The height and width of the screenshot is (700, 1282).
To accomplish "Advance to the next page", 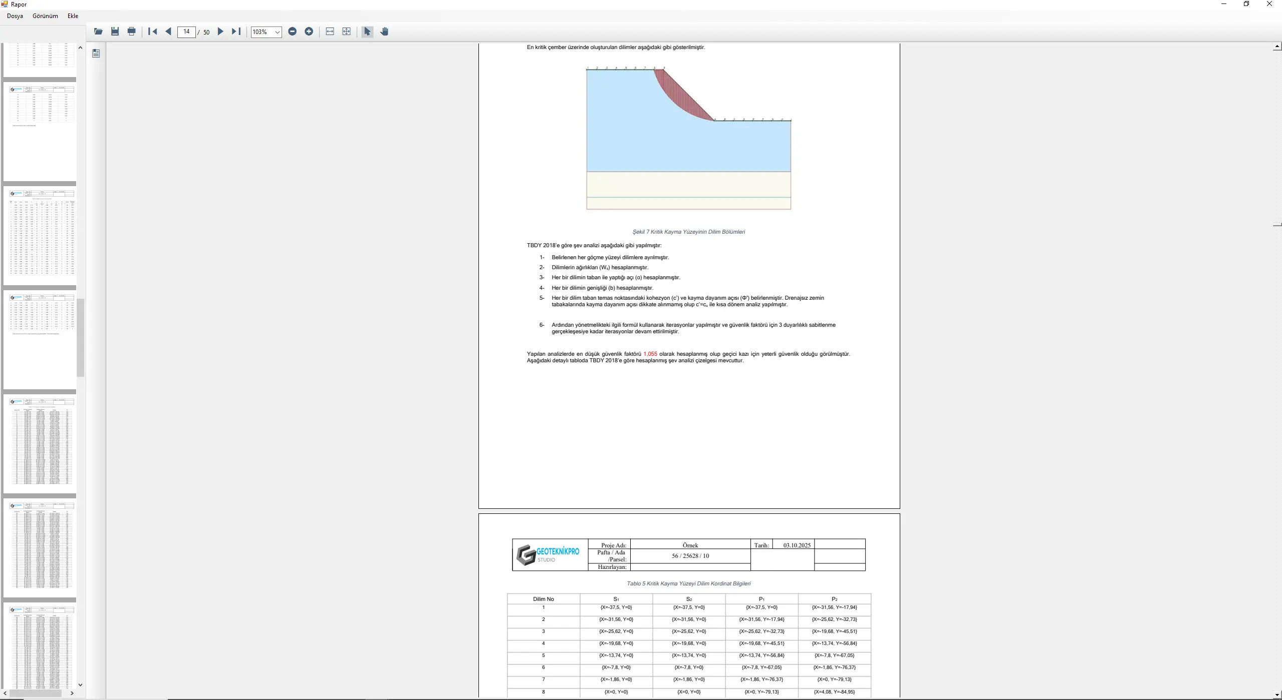I will 220,32.
